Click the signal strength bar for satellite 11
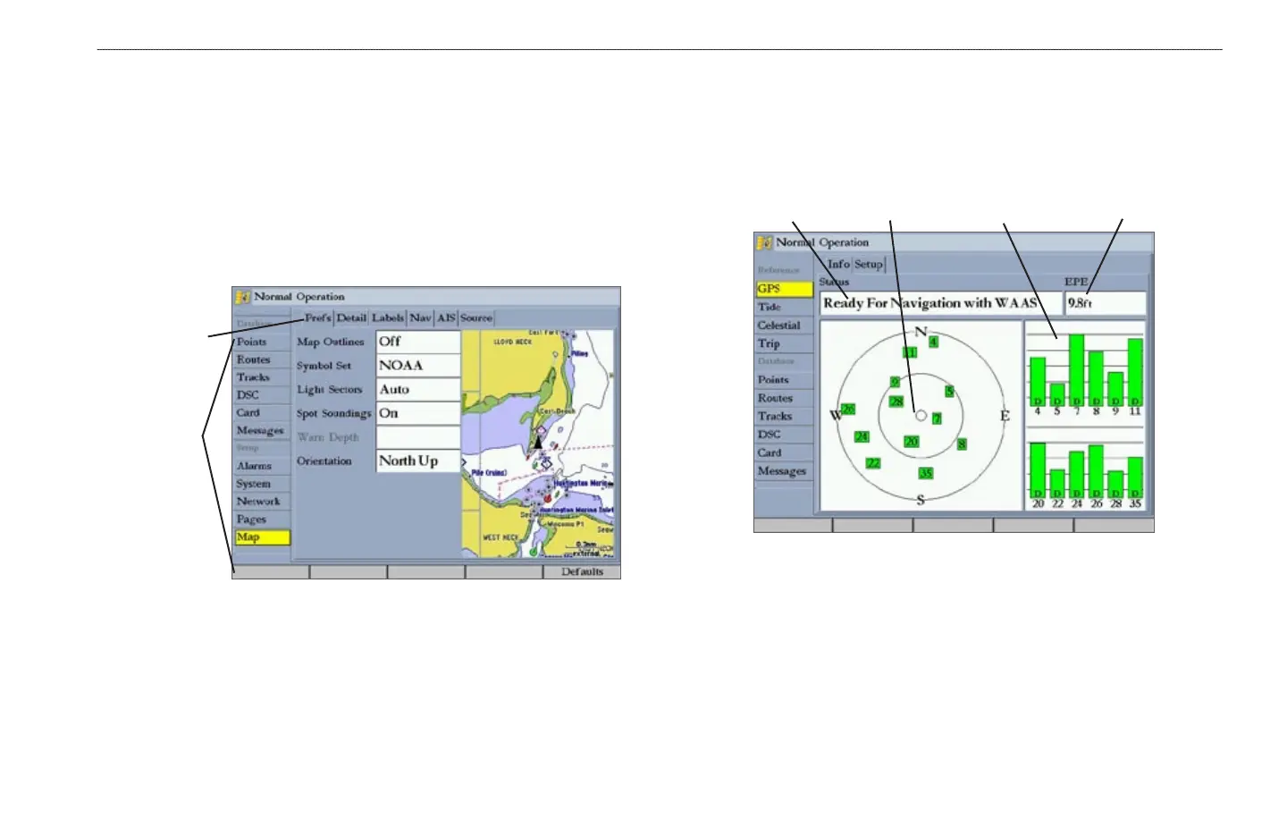The height and width of the screenshot is (837, 1287). click(x=1135, y=372)
